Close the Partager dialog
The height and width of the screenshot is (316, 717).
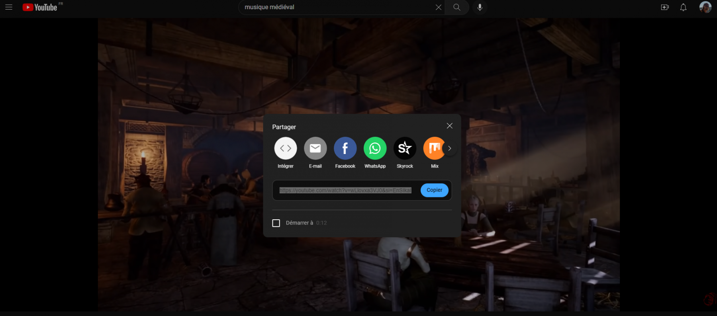(x=450, y=126)
